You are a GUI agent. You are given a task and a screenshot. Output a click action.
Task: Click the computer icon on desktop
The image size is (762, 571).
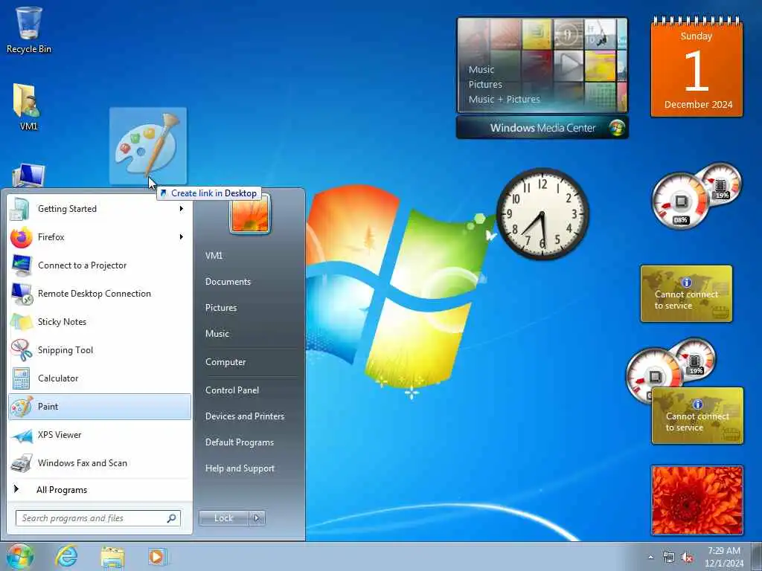[x=29, y=175]
